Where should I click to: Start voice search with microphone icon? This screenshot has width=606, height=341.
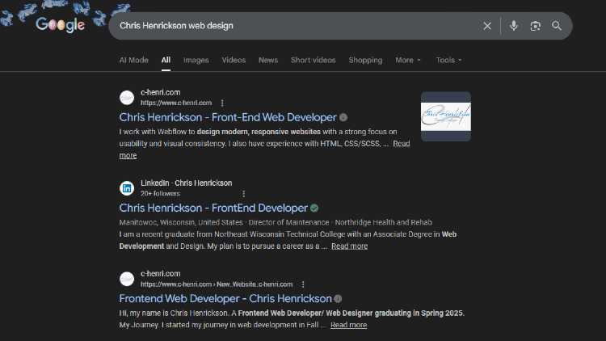click(x=513, y=26)
